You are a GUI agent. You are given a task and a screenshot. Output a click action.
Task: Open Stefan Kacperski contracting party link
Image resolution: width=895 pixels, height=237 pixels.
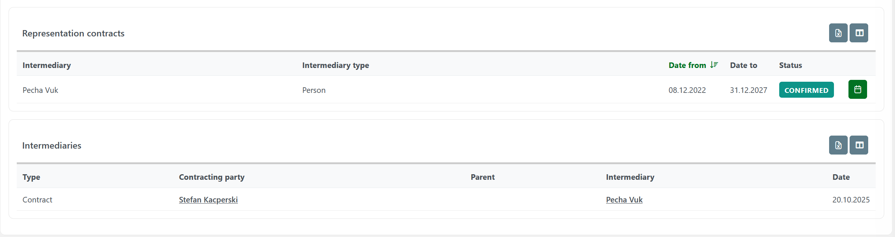click(x=208, y=200)
